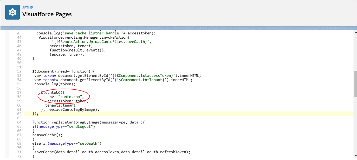The height and width of the screenshot is (160, 357).
Task: Click the {escape: true}); code line
Action: tap(67, 54)
